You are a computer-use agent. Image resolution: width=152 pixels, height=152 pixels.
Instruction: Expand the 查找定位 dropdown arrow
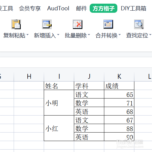150,35
